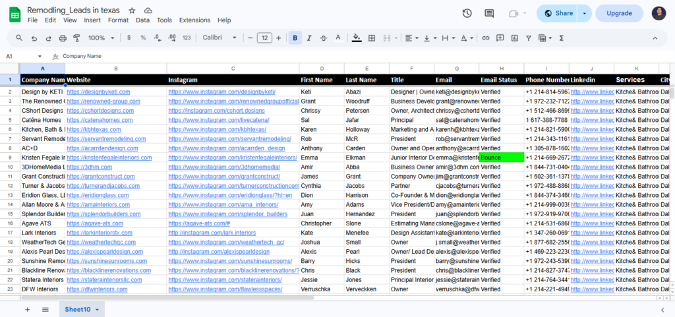Increase decimal places
The width and height of the screenshot is (675, 317).
(x=172, y=38)
